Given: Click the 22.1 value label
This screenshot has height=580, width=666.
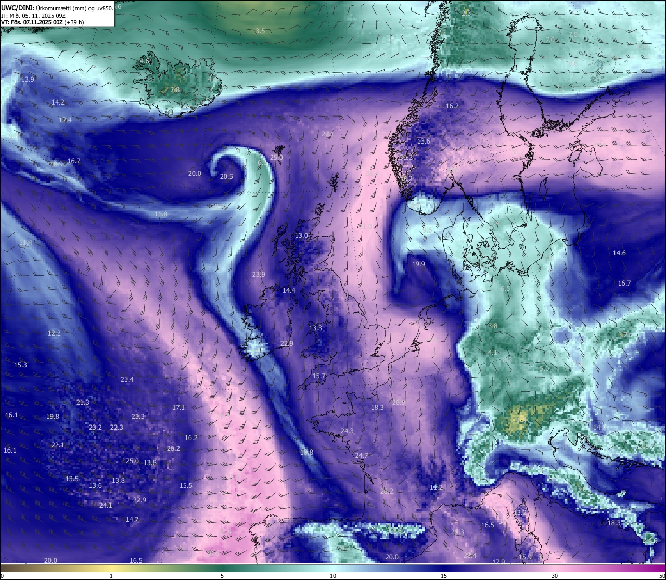Looking at the screenshot, I should pyautogui.click(x=58, y=445).
